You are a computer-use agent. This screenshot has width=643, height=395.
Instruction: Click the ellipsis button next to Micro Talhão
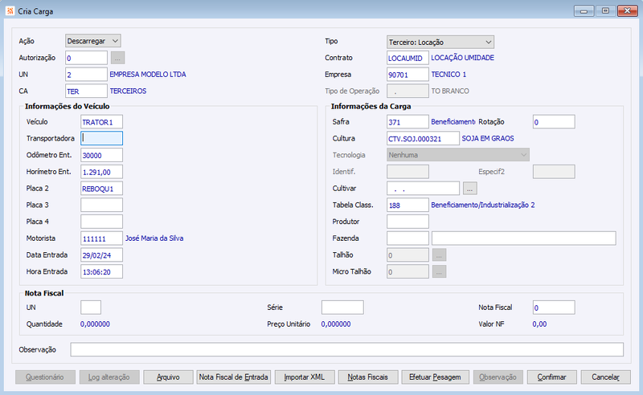point(439,271)
